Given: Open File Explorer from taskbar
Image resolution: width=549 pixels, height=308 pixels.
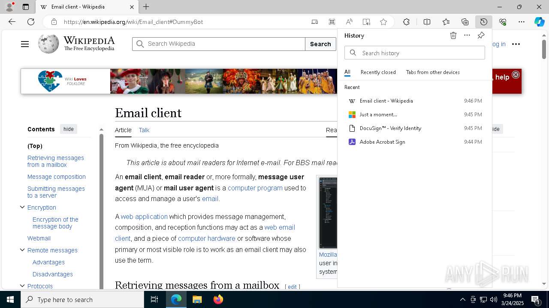Looking at the screenshot, I should tap(197, 299).
